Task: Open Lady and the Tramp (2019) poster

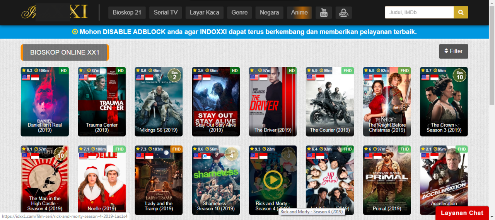Action: pos(159,180)
